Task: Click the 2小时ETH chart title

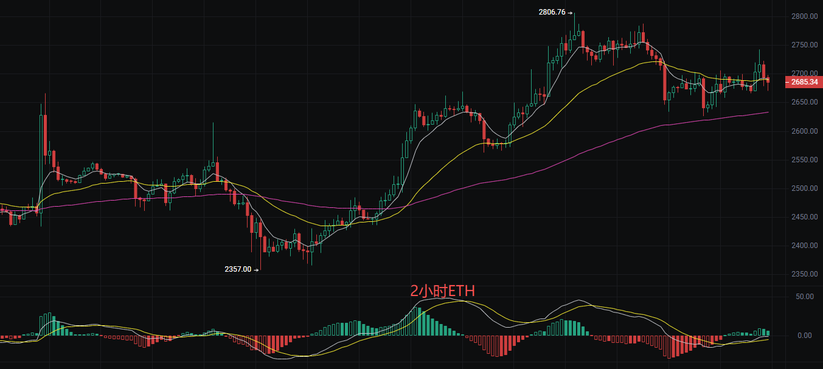Action: pos(442,291)
